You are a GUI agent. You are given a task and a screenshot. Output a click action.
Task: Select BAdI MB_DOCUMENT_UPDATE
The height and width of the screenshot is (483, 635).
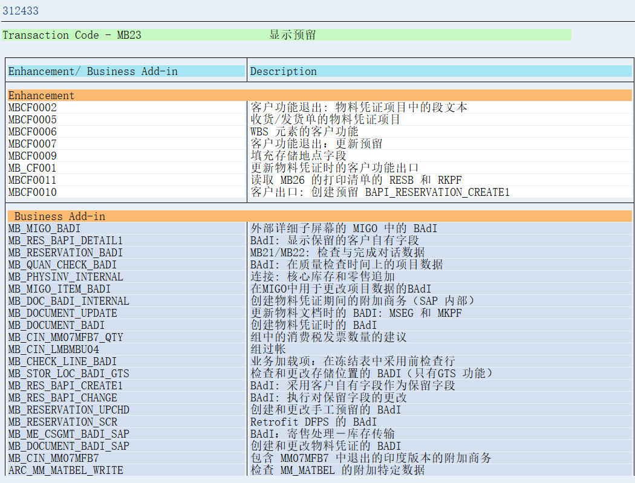(x=62, y=313)
